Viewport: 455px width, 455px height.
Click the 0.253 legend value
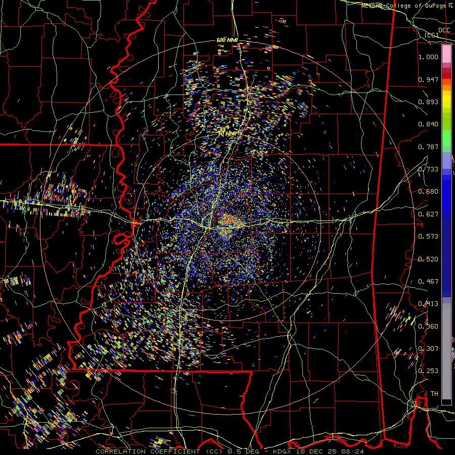pyautogui.click(x=428, y=371)
